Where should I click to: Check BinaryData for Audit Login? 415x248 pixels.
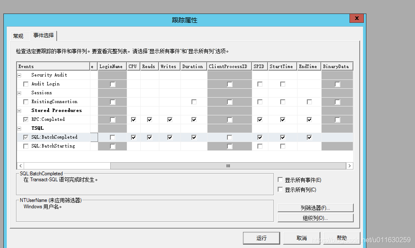337,84
